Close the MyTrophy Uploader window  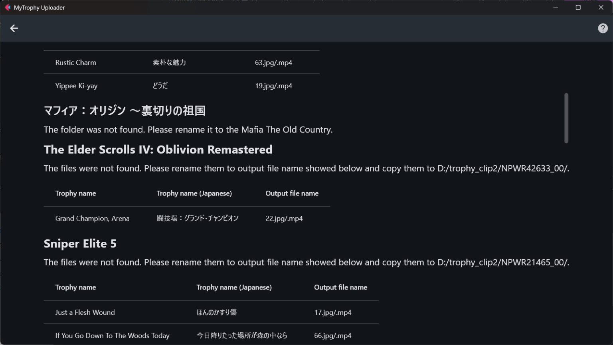tap(601, 8)
